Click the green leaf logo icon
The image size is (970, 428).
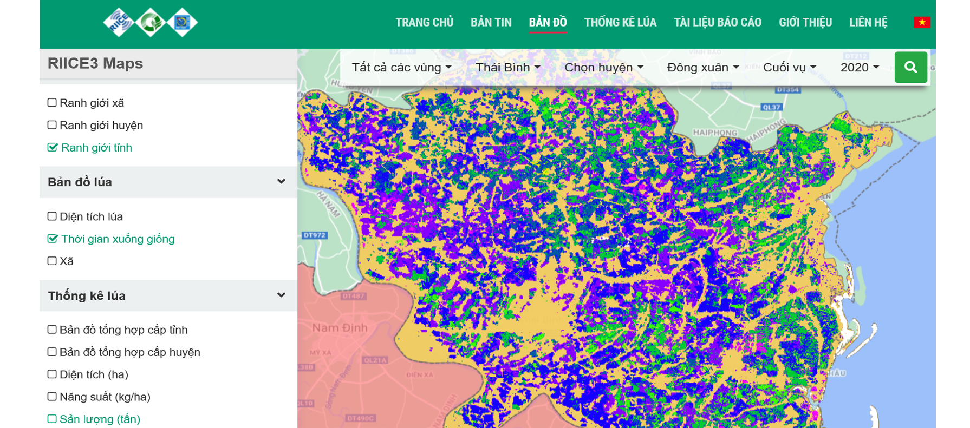[x=151, y=23]
